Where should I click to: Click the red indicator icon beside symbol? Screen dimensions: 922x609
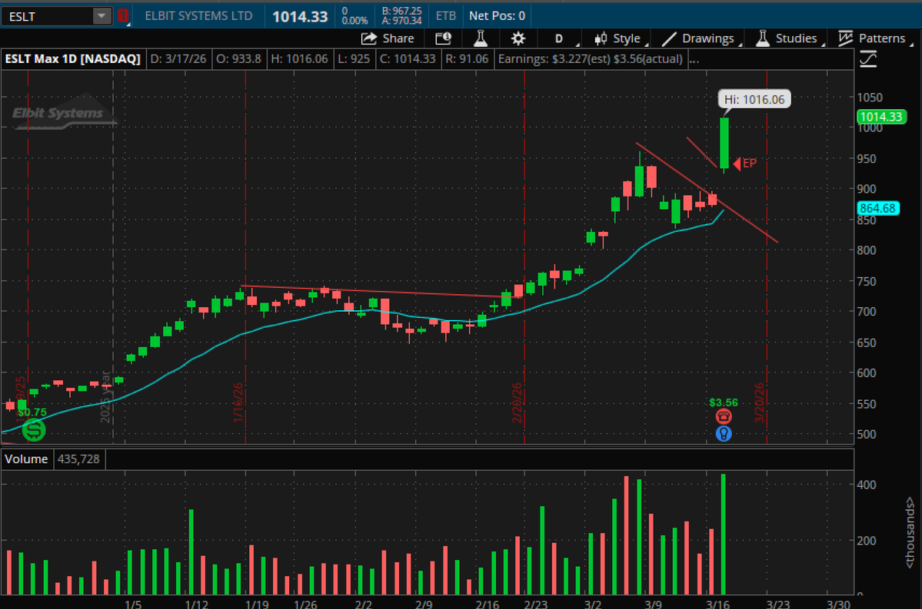click(x=123, y=16)
